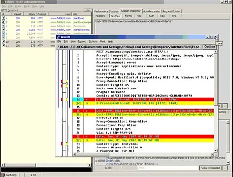Open WinDiff's View menu
The width and height of the screenshot is (233, 177).
pos(73,42)
